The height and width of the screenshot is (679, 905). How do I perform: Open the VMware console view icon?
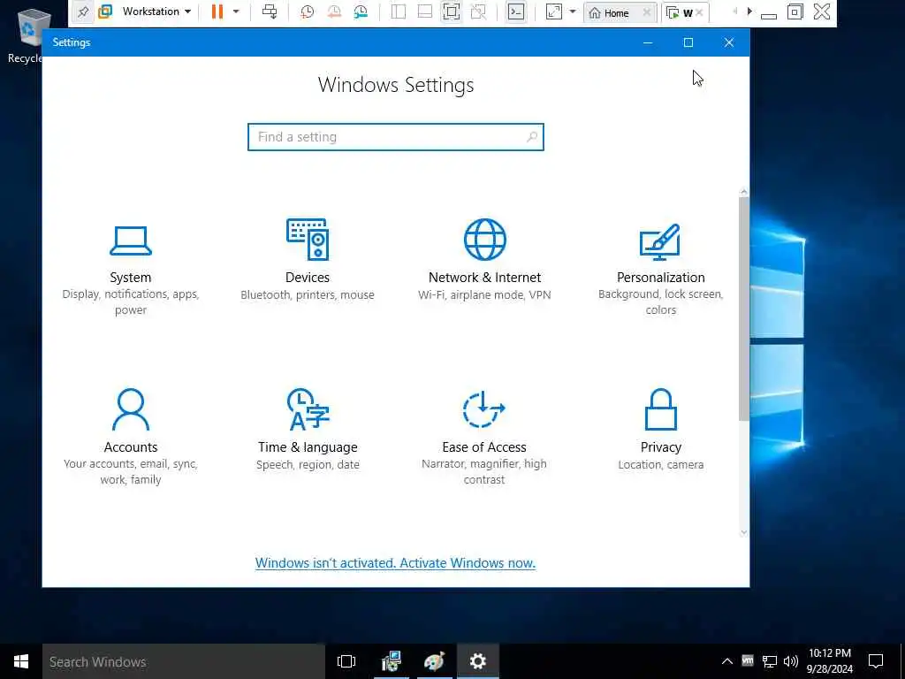pos(515,11)
